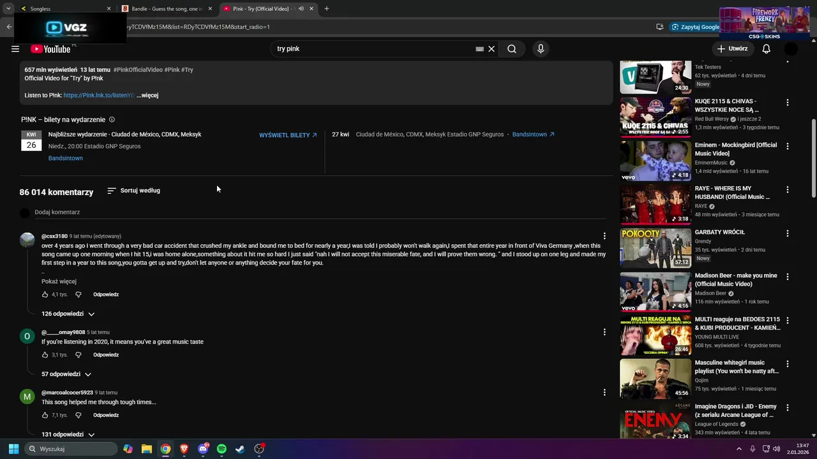Click the #PinkOfficialVideo hashtag
The height and width of the screenshot is (459, 817).
[138, 70]
